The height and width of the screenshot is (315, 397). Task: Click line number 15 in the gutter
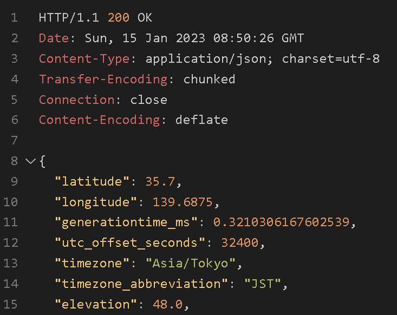point(11,305)
